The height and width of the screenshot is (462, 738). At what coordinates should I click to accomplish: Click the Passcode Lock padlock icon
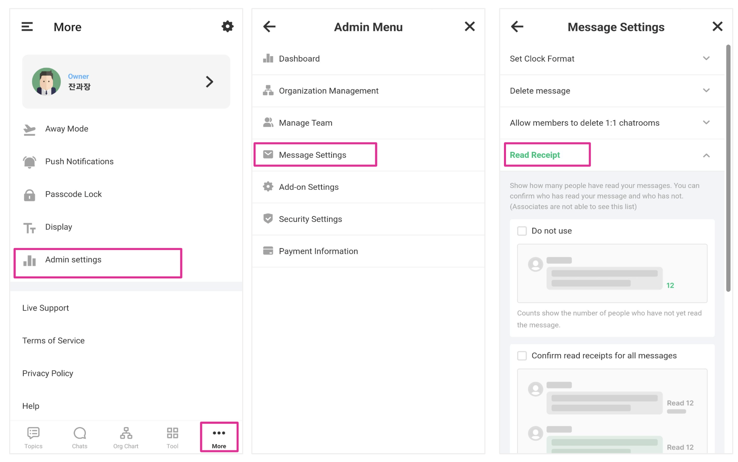pos(29,195)
